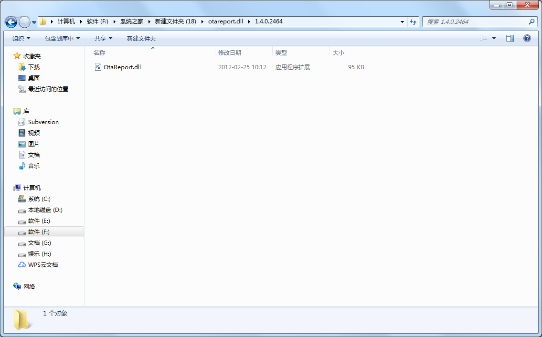Select the OtaReport.dll file icon
Image resolution: width=542 pixels, height=337 pixels.
98,67
